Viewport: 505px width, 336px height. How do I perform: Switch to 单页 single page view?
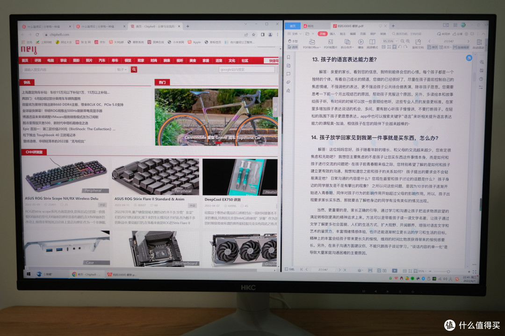(x=432, y=47)
